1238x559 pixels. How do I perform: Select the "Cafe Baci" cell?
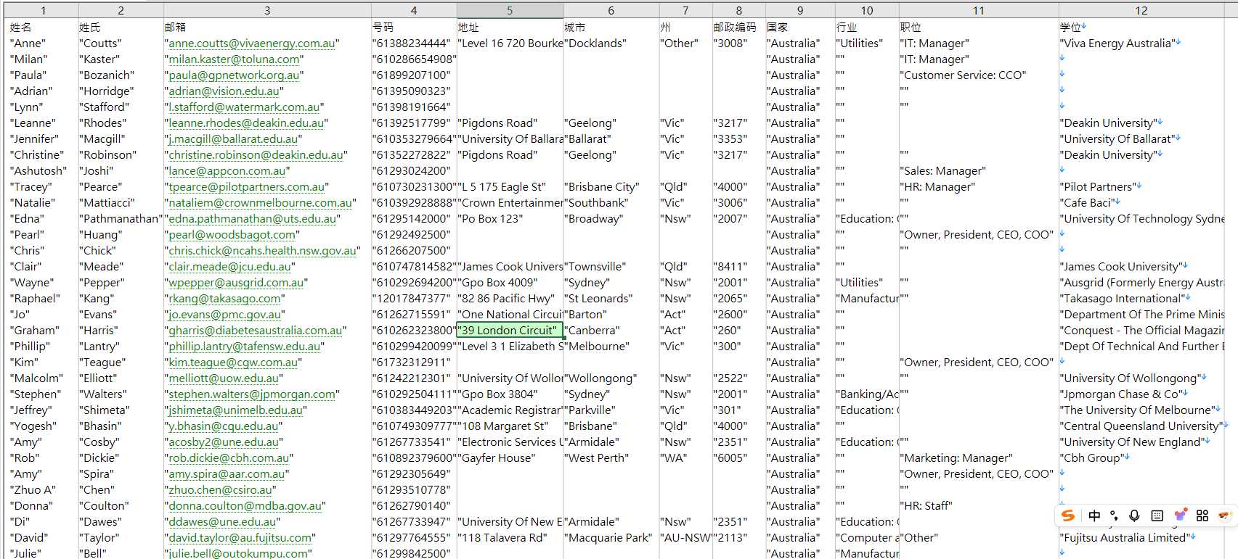pyautogui.click(x=1141, y=203)
